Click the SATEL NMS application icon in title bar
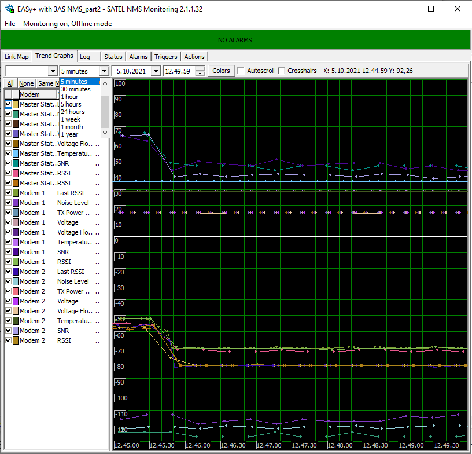This screenshot has height=454, width=472. (9, 9)
